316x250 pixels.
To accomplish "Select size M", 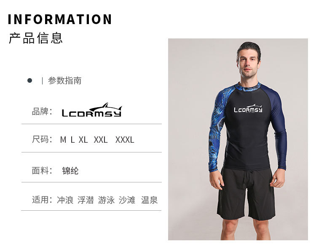I will (63, 140).
